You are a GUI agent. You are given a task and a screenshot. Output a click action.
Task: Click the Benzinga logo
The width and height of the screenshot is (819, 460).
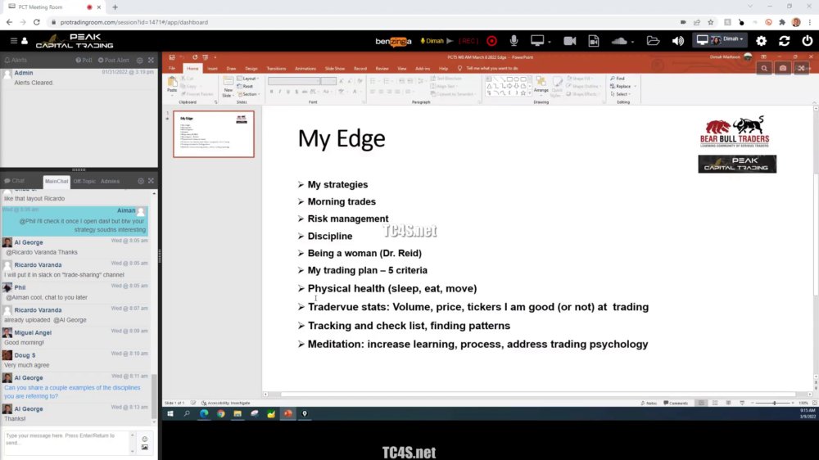click(393, 41)
